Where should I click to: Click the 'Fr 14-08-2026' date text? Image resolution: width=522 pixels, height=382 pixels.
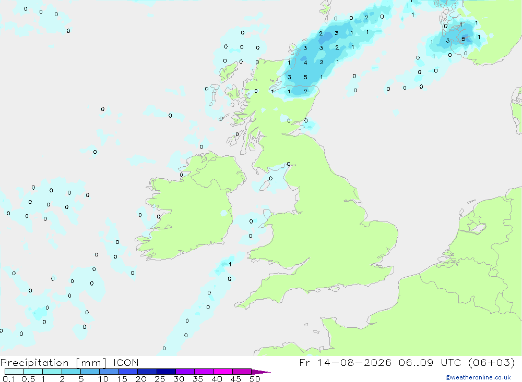point(345,363)
